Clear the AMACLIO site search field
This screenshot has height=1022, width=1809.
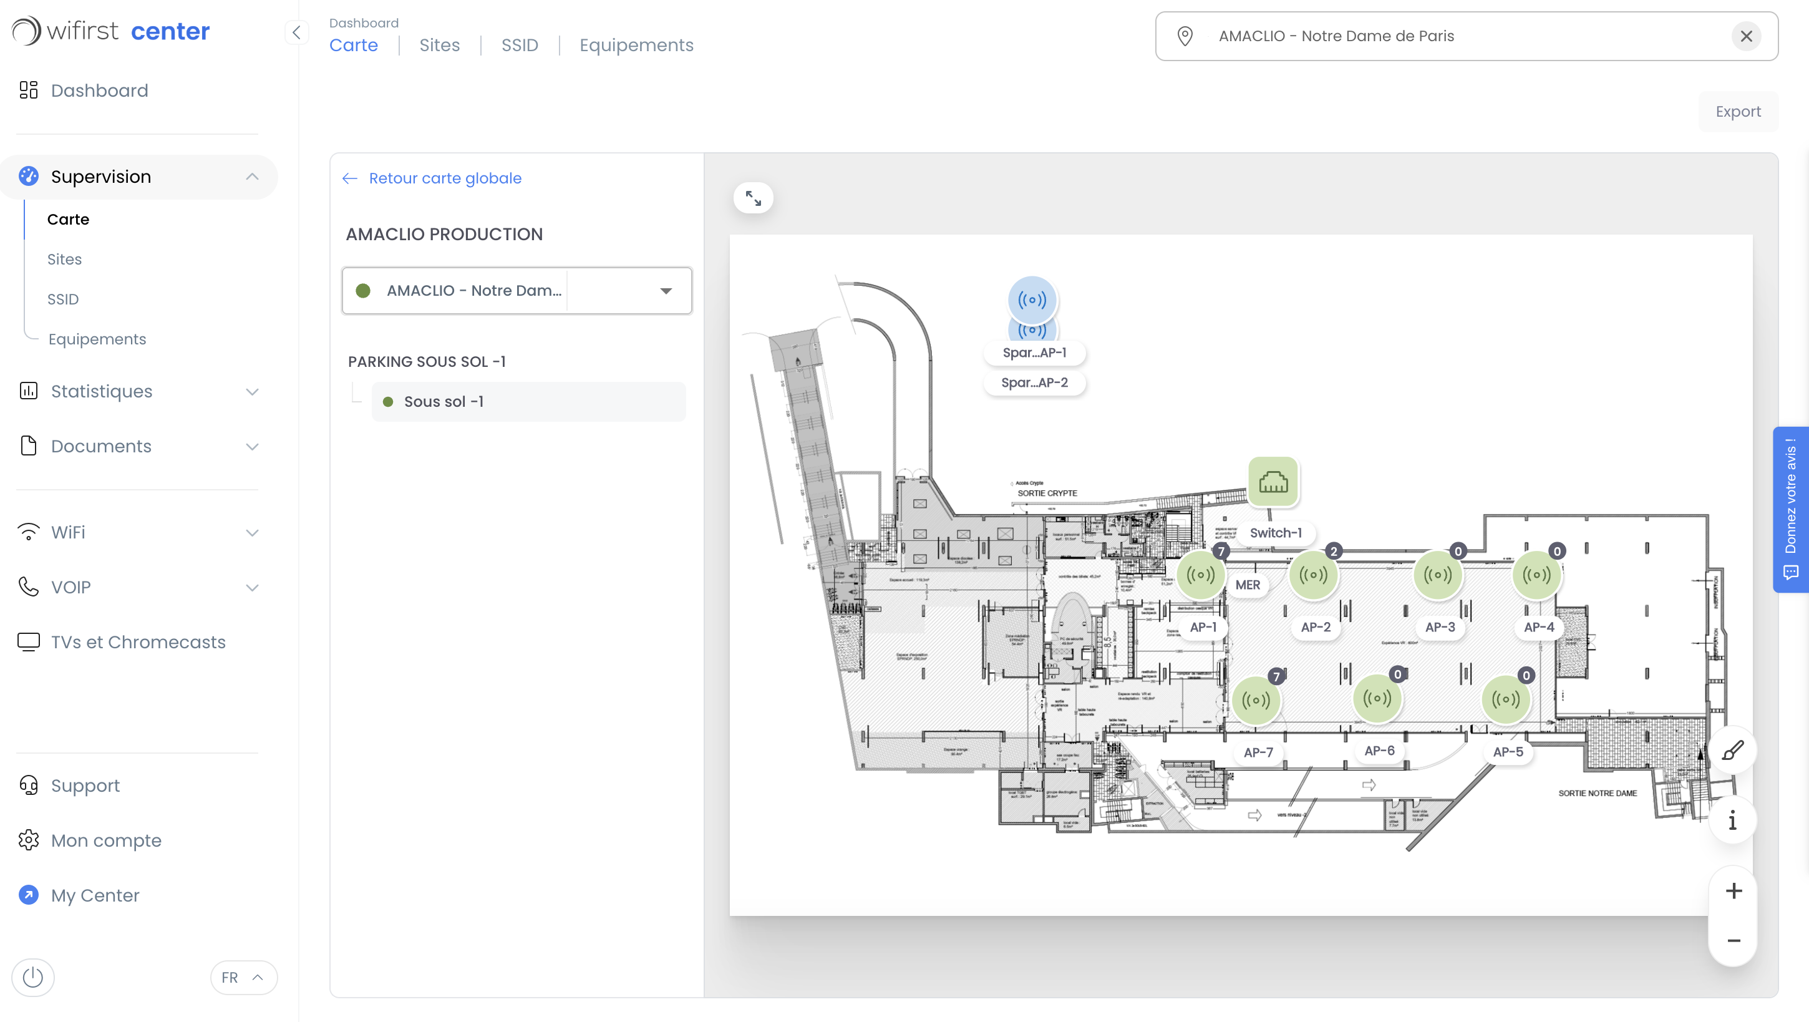[x=1746, y=36]
